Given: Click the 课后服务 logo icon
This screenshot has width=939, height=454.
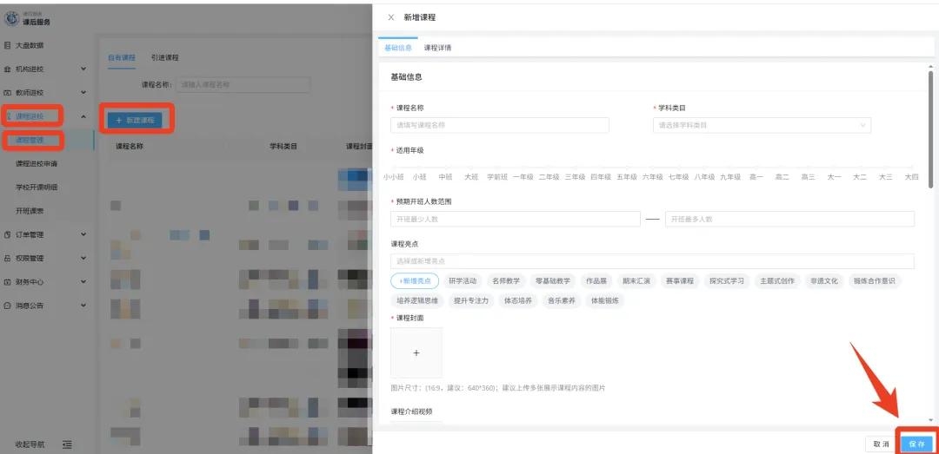Looking at the screenshot, I should (12, 19).
